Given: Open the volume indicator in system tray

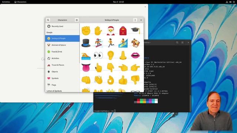Looking at the screenshot, I should (x=230, y=2).
